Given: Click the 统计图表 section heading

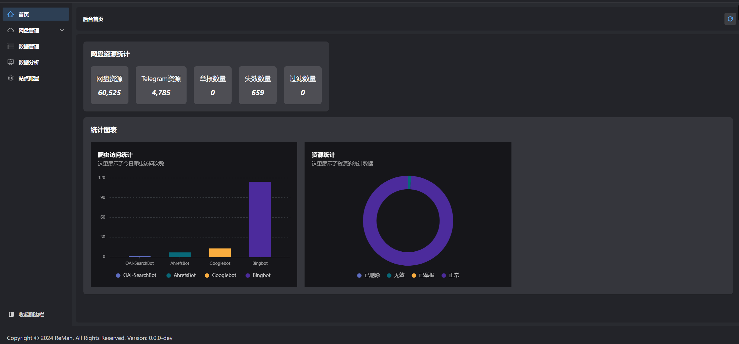Looking at the screenshot, I should tap(104, 130).
